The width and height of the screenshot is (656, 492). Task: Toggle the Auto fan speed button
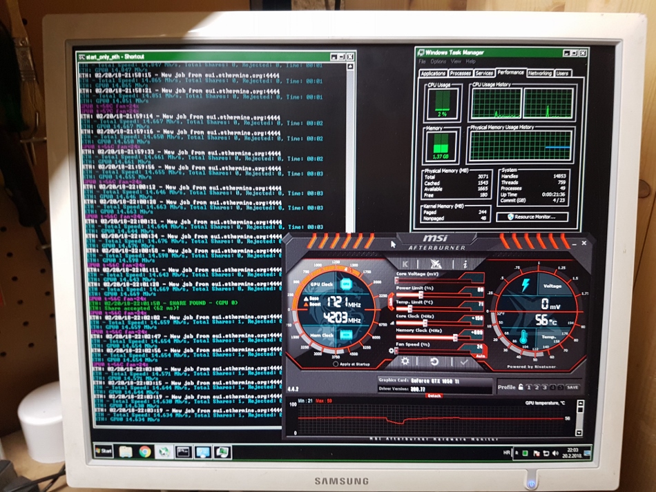[x=480, y=355]
